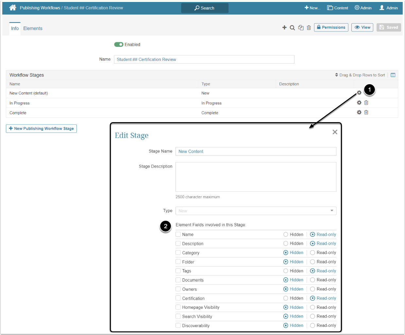
Task: Open Content menu in top bar
Action: click(338, 8)
